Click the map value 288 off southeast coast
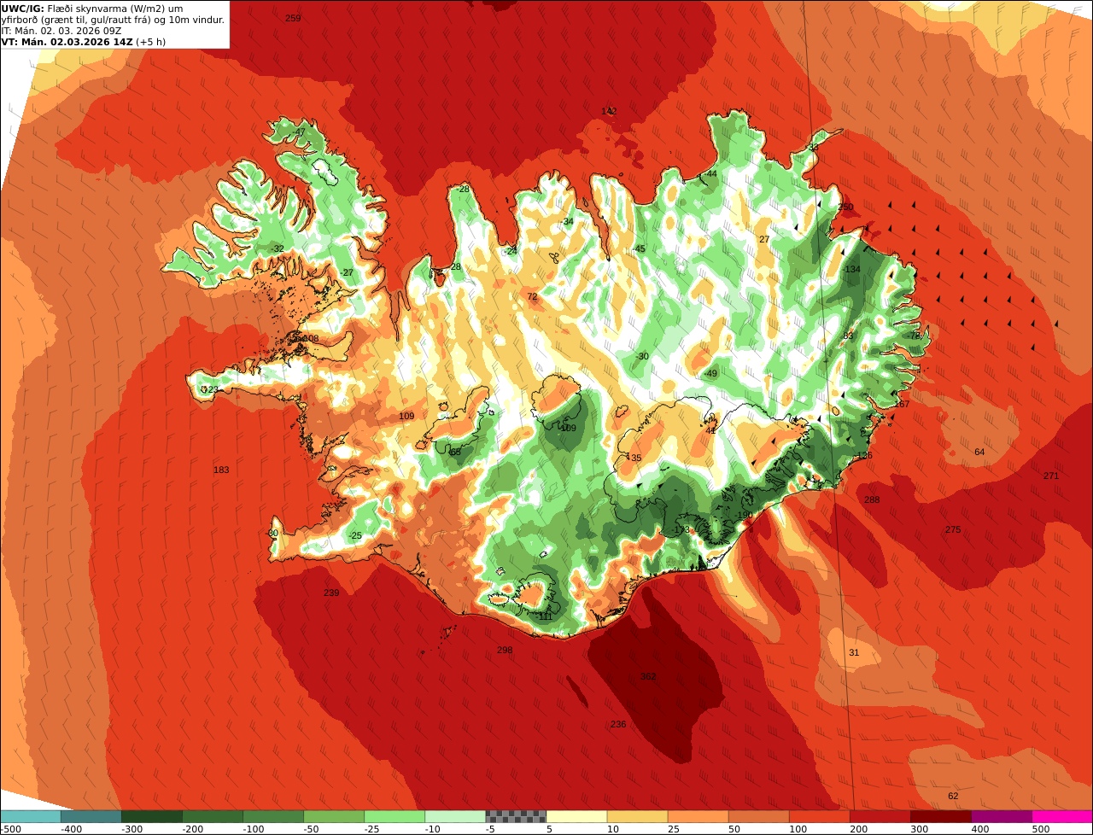The width and height of the screenshot is (1093, 835). [872, 499]
